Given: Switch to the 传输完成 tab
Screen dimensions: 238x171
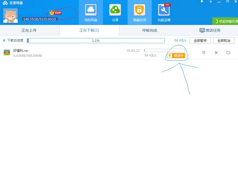Looking at the screenshot, I should coord(149,30).
